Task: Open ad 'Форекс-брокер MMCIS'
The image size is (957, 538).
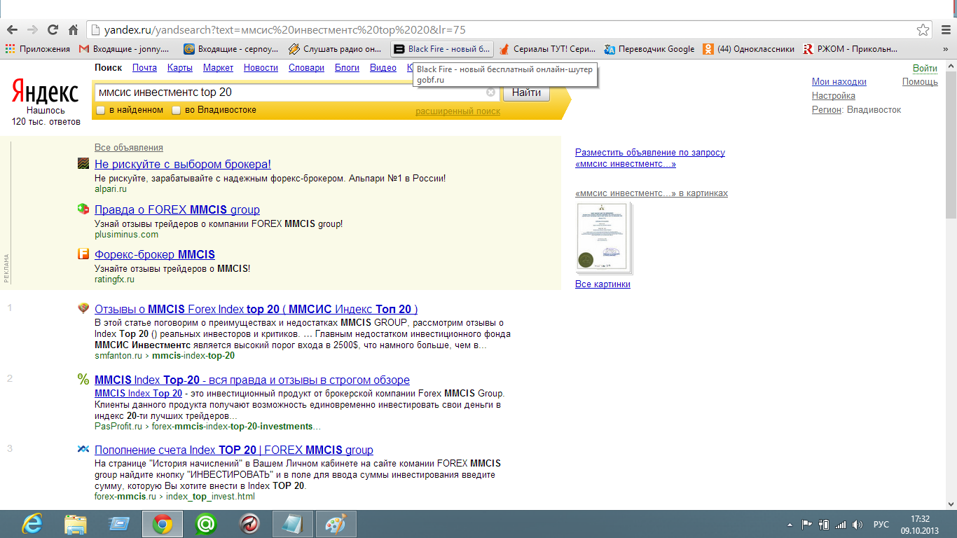Action: [x=155, y=254]
